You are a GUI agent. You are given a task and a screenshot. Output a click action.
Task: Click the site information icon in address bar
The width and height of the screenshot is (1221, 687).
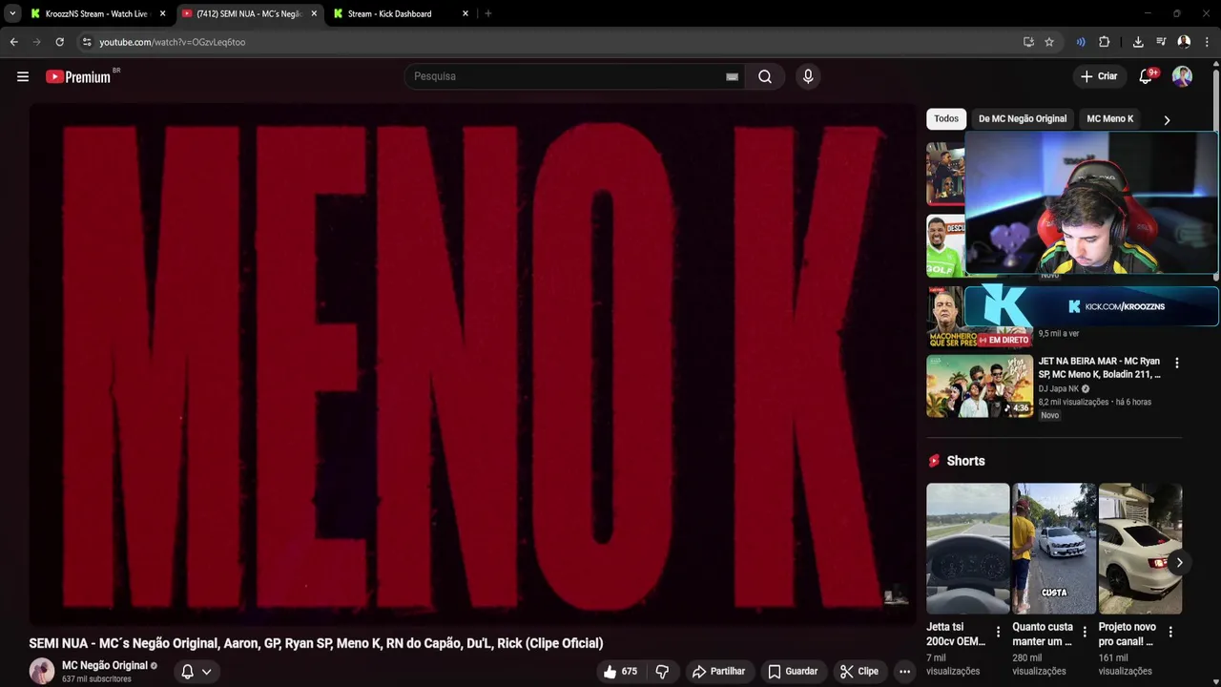click(x=87, y=42)
